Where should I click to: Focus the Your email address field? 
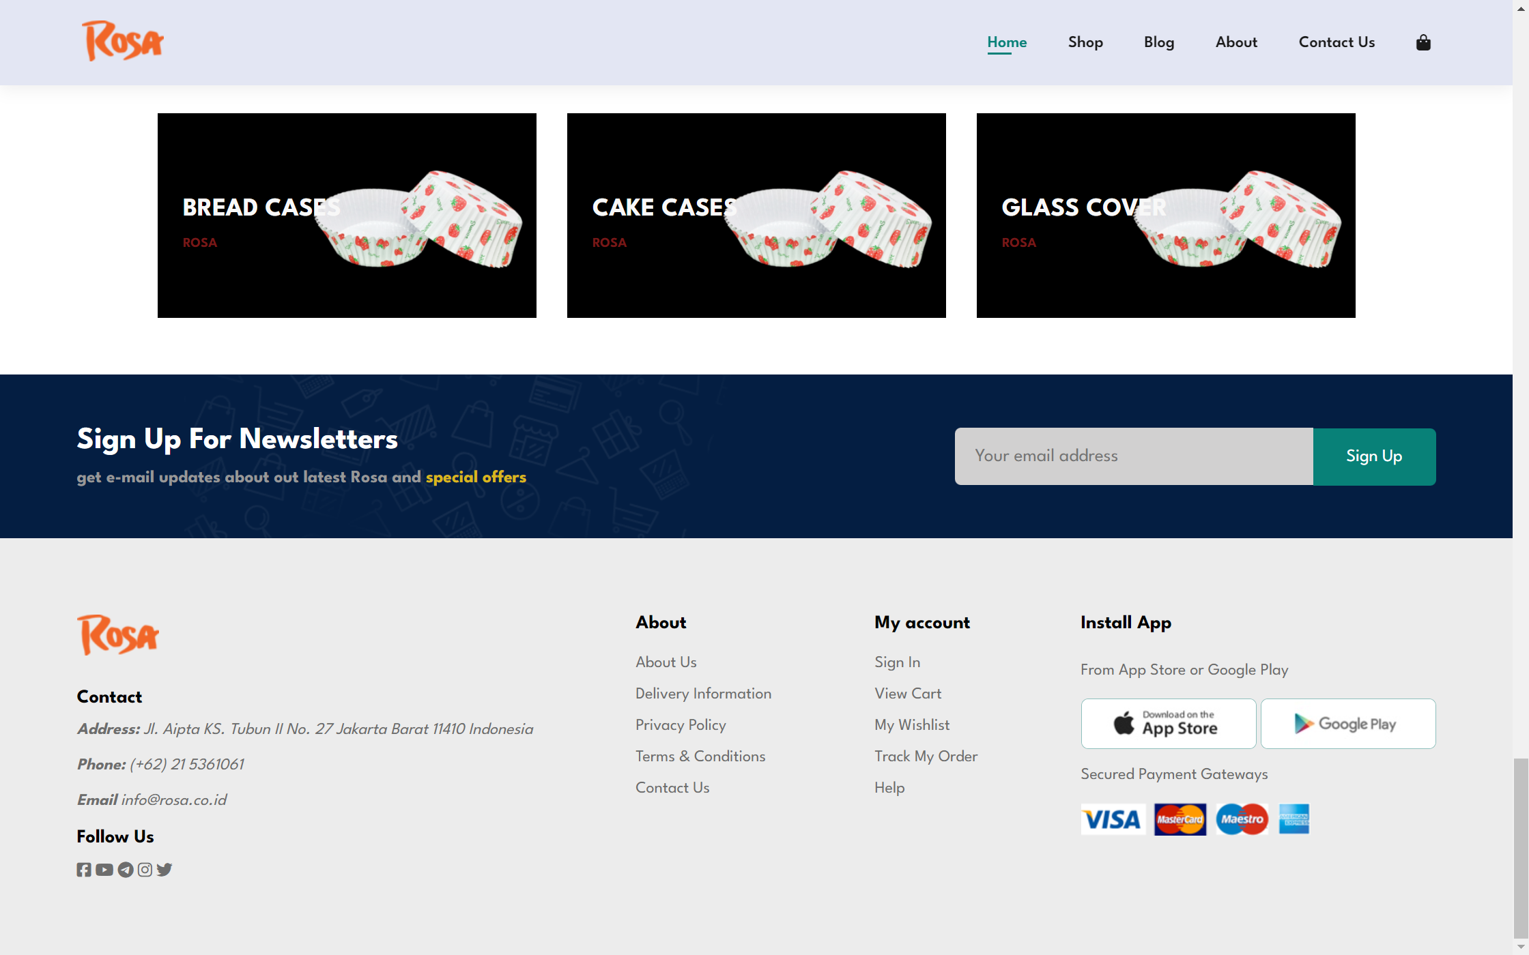[1133, 456]
